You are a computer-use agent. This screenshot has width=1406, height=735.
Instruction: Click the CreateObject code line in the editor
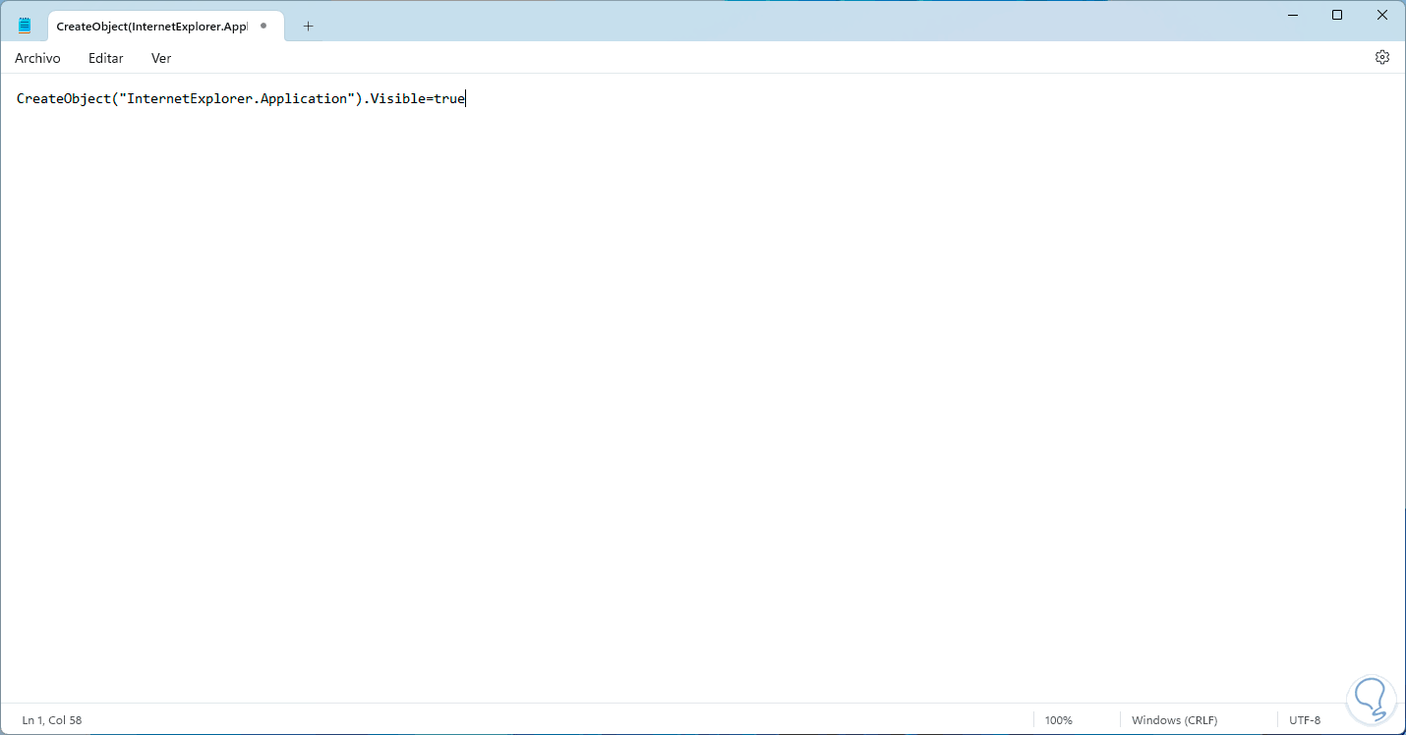pyautogui.click(x=241, y=98)
